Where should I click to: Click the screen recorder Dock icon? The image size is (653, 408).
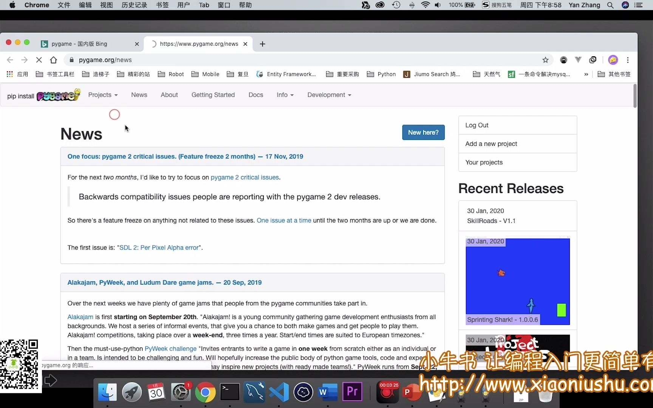387,392
